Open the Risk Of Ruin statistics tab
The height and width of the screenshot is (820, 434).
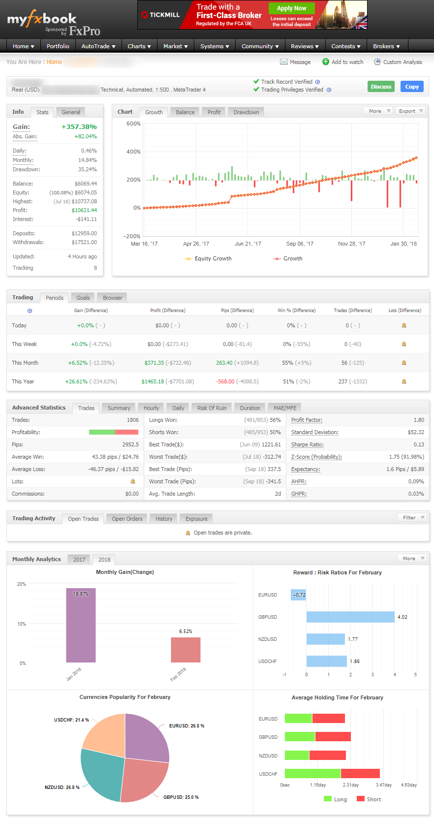212,408
